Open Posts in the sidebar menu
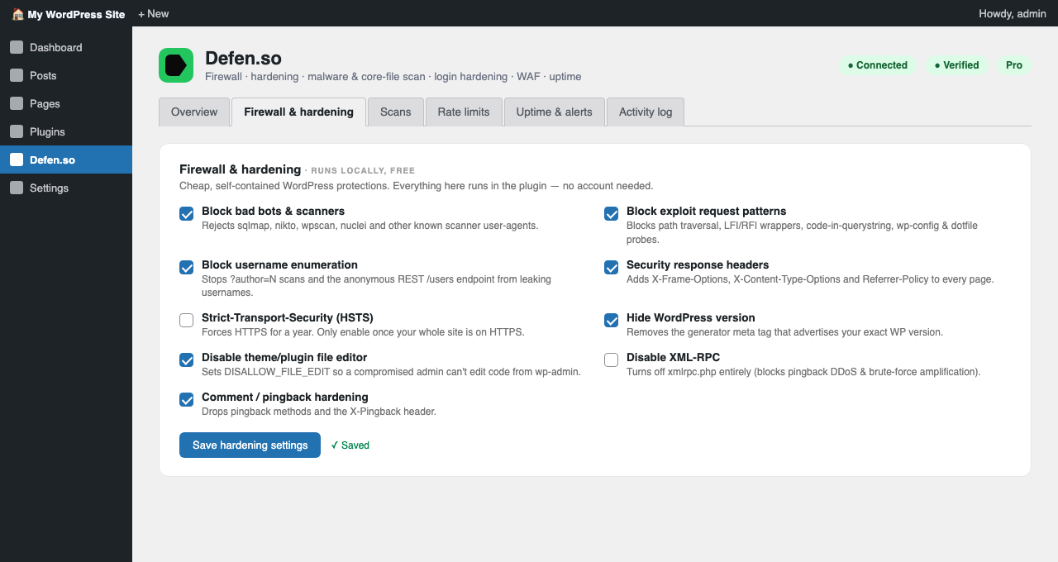 pos(66,75)
